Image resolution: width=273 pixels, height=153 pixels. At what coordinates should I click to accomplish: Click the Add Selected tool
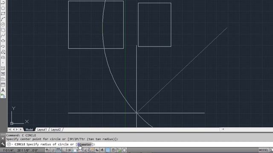(x=3, y=96)
